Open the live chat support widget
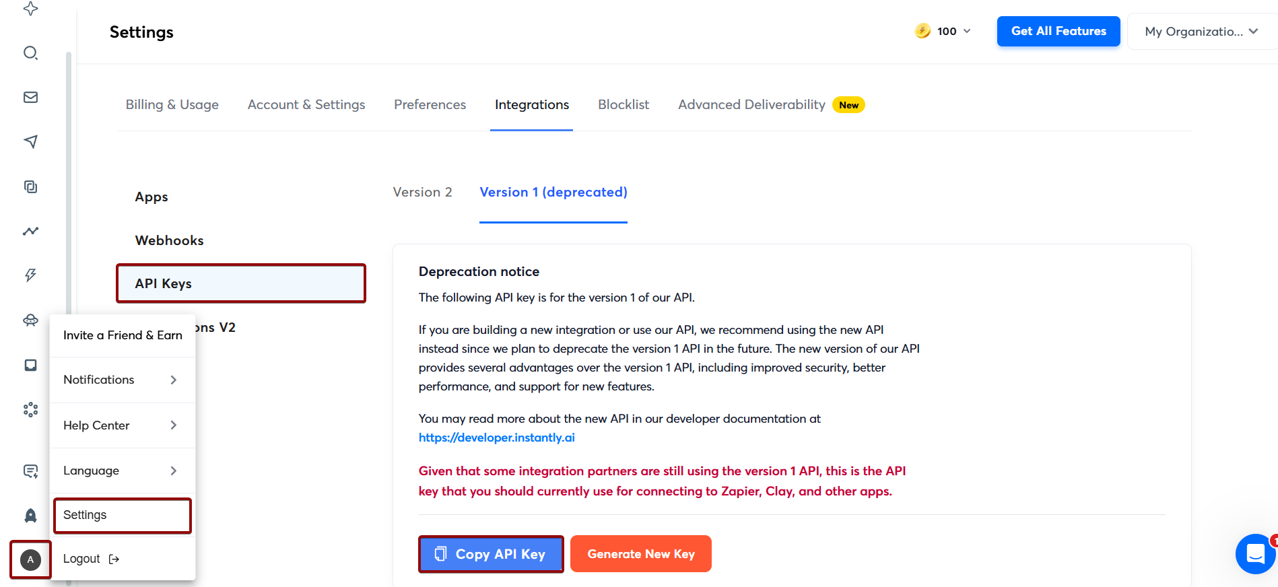 (1255, 553)
